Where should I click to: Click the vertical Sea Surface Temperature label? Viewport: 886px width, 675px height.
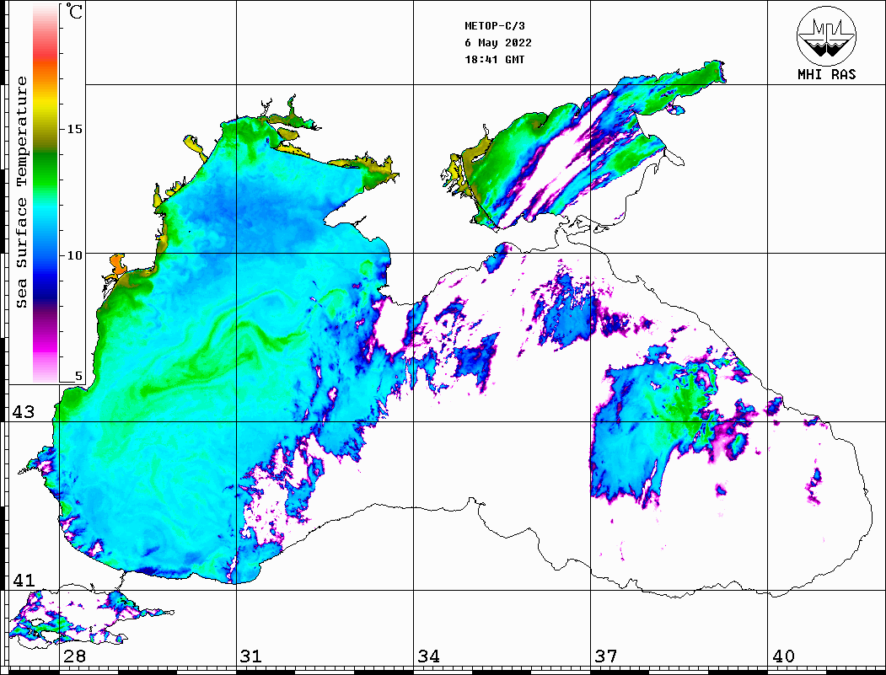tap(22, 192)
